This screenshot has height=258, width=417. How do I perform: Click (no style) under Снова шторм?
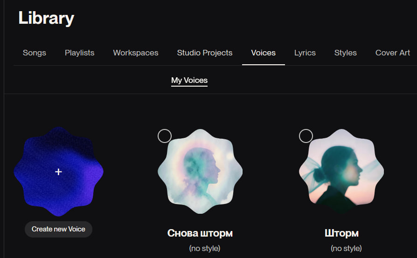205,248
